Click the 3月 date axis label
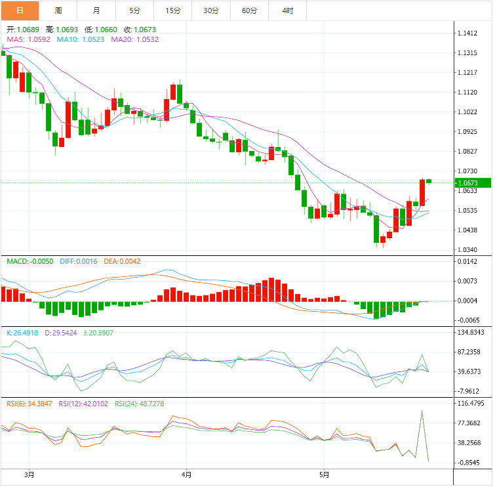495x487 pixels. click(29, 475)
